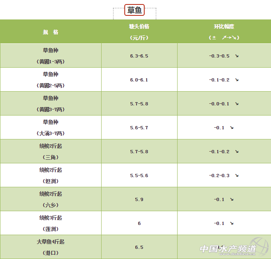Viewport: 271px width, 259px height.
Task: Click the globe logo in the watermark
Action: pyautogui.click(x=263, y=248)
